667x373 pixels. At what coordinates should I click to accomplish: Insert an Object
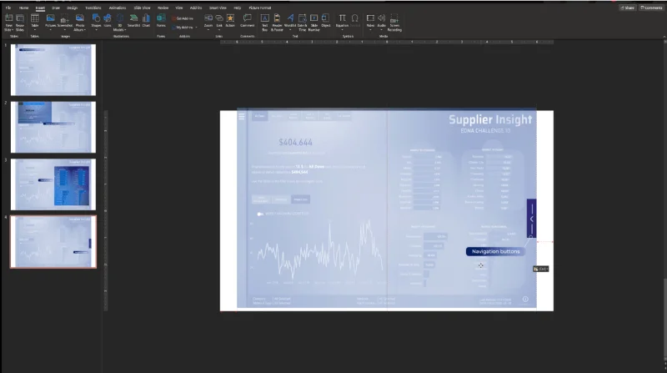[326, 21]
